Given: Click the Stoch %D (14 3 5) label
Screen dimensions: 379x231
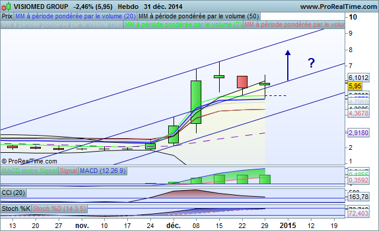Looking at the screenshot, I should [x=59, y=208].
